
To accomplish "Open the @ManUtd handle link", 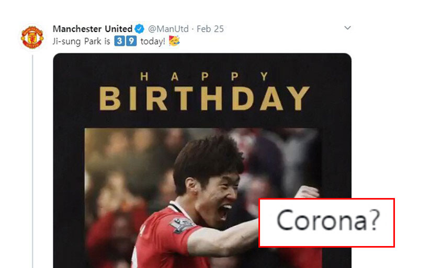I will pos(168,29).
